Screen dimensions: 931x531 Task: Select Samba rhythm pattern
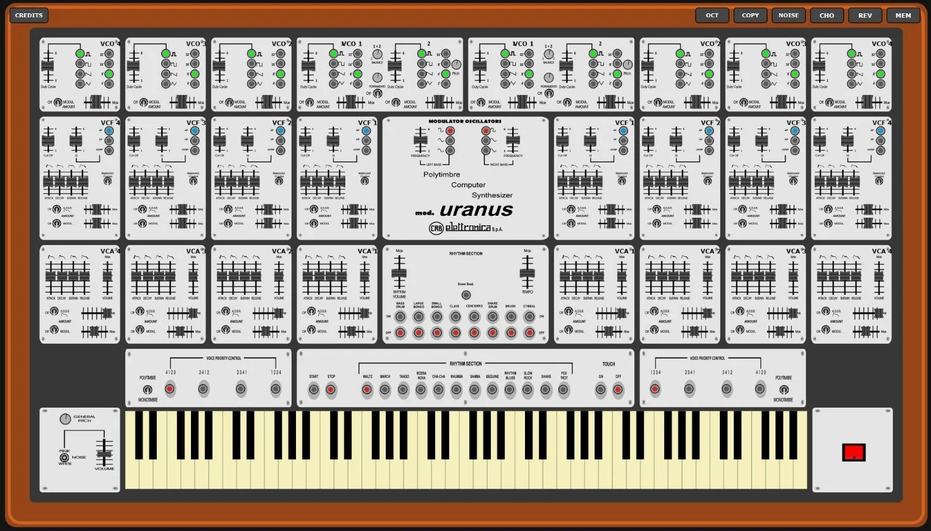coord(474,390)
